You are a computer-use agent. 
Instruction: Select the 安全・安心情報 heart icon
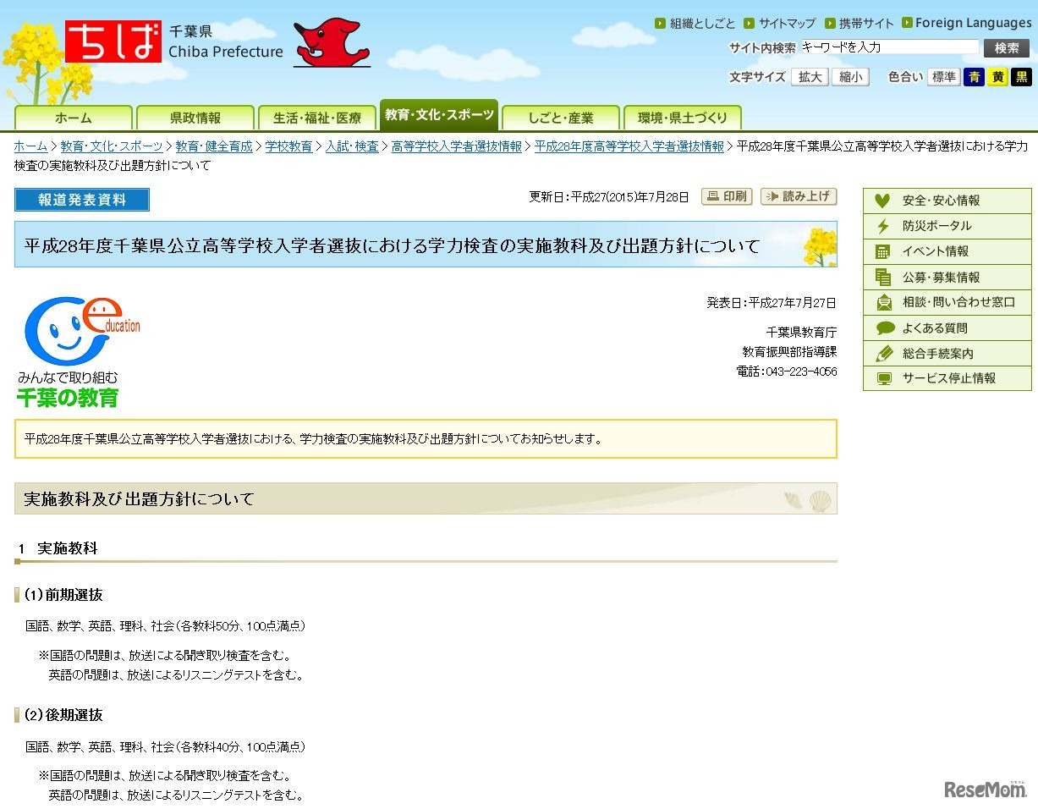pos(882,201)
